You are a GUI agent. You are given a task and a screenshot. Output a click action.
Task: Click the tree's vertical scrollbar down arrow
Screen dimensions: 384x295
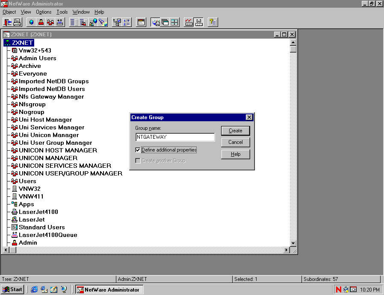click(x=293, y=243)
